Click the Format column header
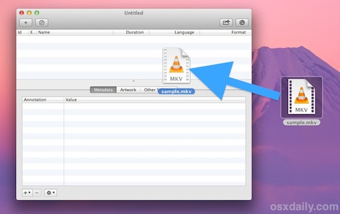Screen dimensions: 340x214 [x=226, y=32]
